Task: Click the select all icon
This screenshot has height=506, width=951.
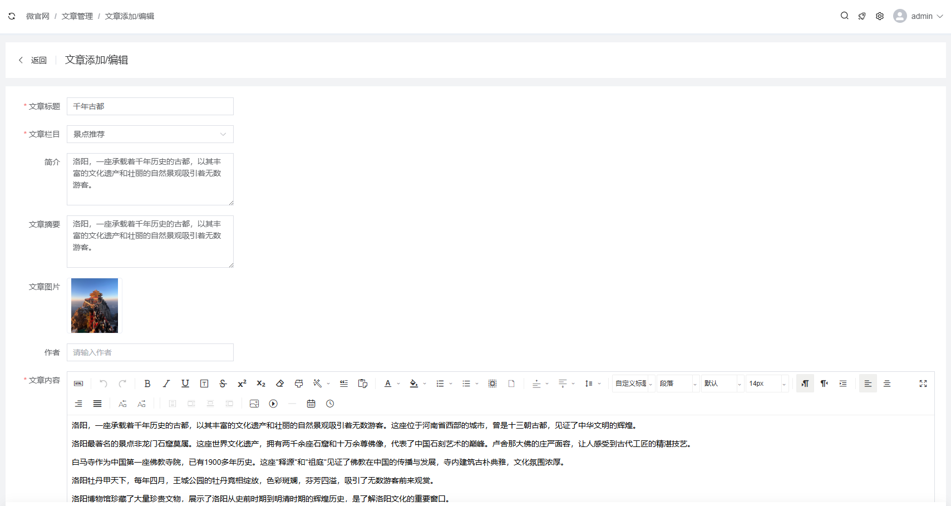Action: 492,384
